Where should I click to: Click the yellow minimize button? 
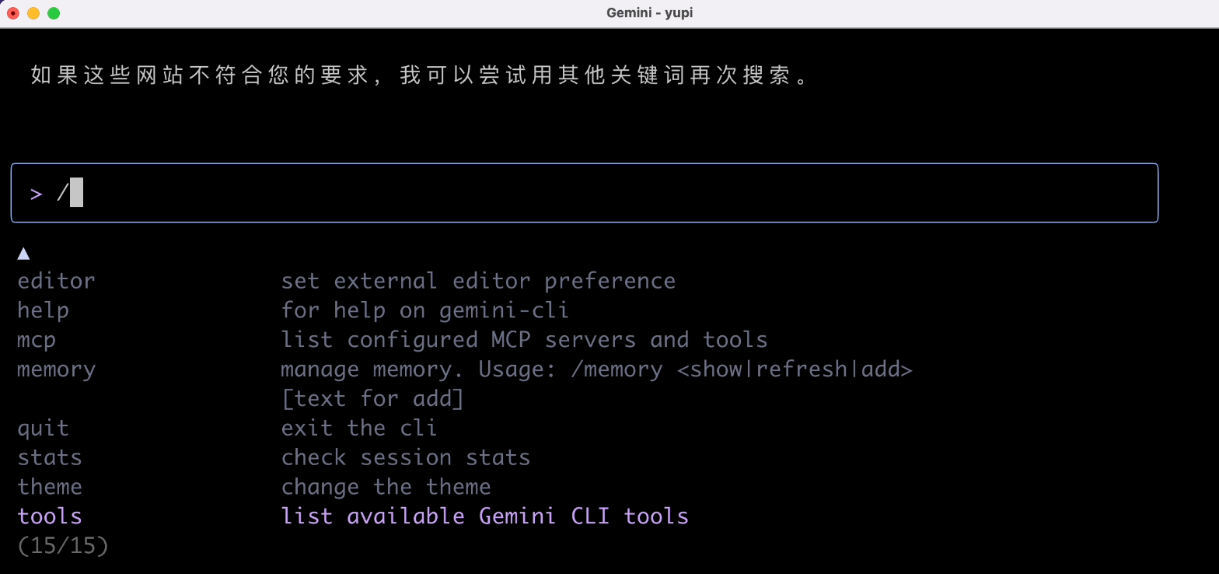point(33,13)
